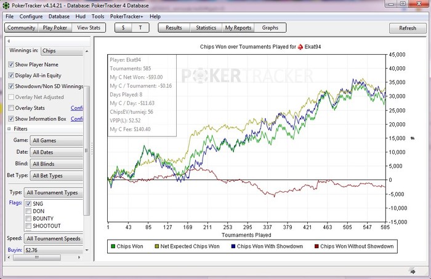Click the Buyin label link
Viewport: 431px width, 279px height.
point(15,250)
